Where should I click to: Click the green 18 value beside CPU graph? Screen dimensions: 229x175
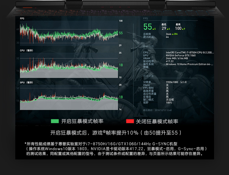click(121, 65)
